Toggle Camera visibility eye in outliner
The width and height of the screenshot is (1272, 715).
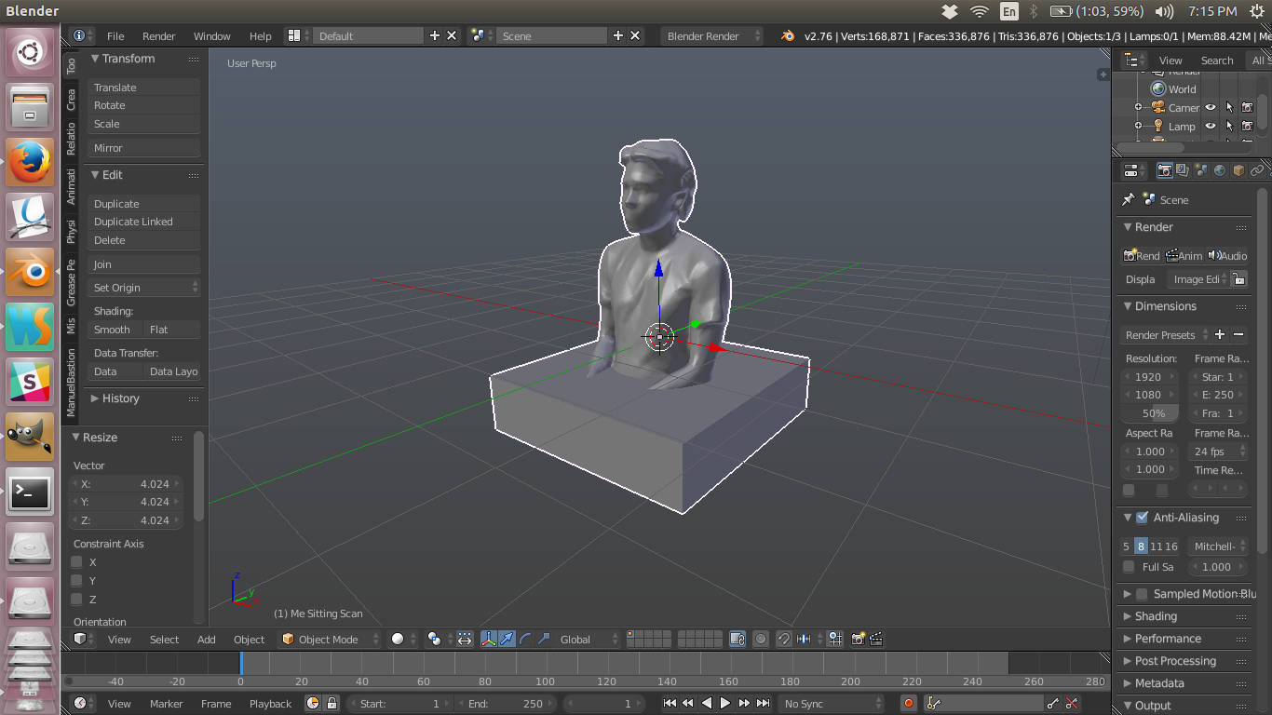(x=1211, y=107)
